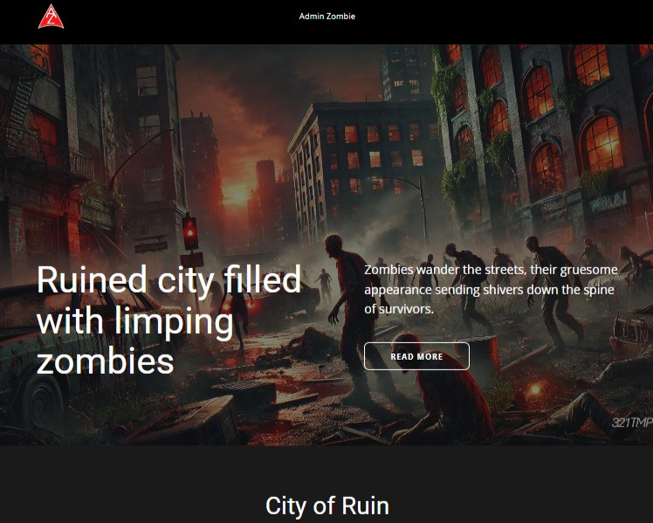Click the 'Ruined city filled with limping zombies' headline
This screenshot has width=653, height=523.
[168, 319]
